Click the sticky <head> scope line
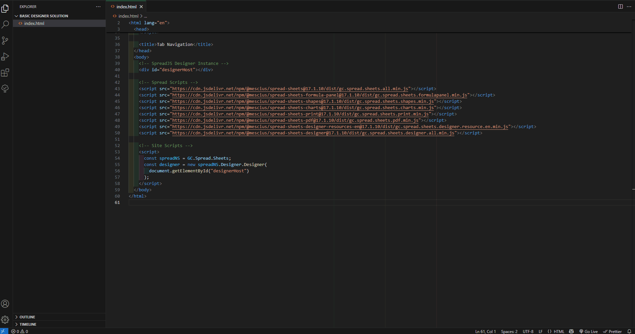The height and width of the screenshot is (334, 635). 141,29
